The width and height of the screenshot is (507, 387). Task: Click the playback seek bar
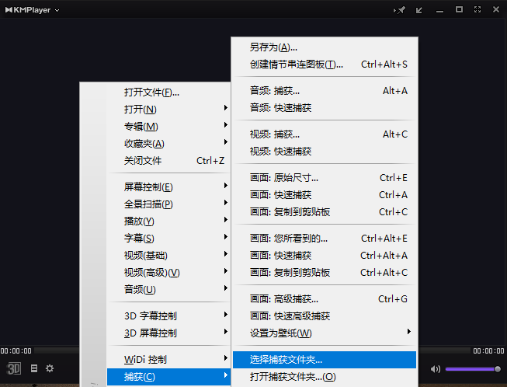57,350
